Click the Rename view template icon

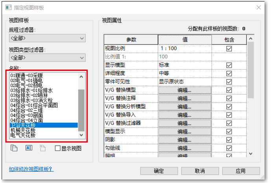click(x=28, y=148)
